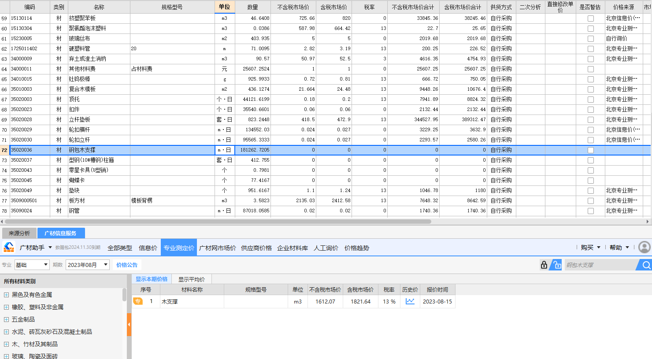Image resolution: width=652 pixels, height=359 pixels.
Task: Select 全部类型 tab
Action: tap(120, 248)
